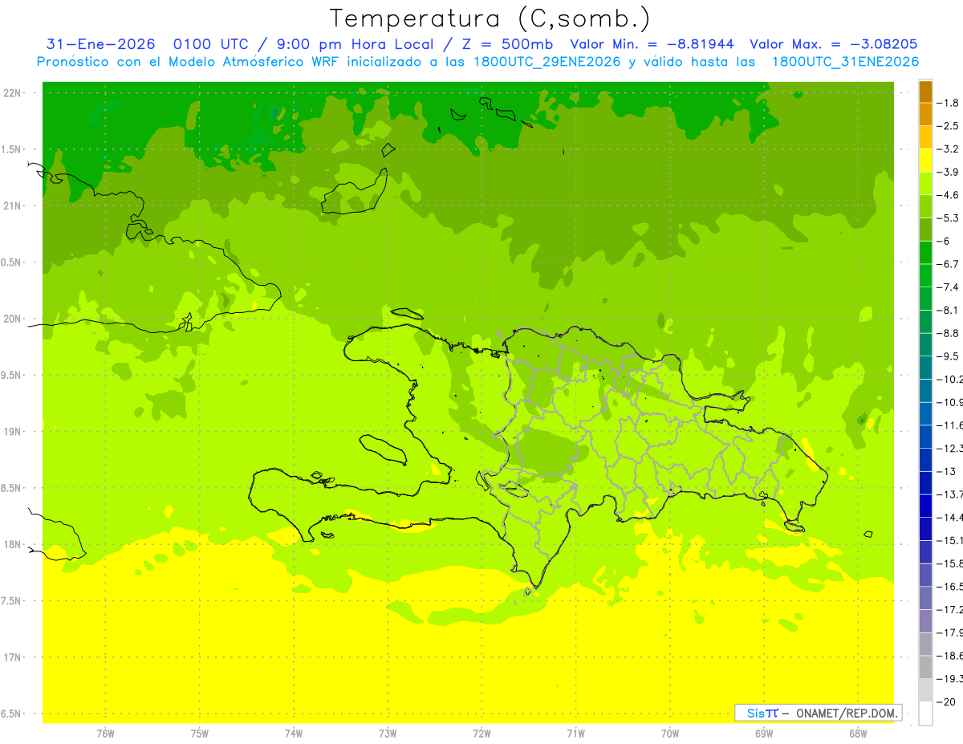Click the "22N" latitude label
963x744 pixels.
13,93
